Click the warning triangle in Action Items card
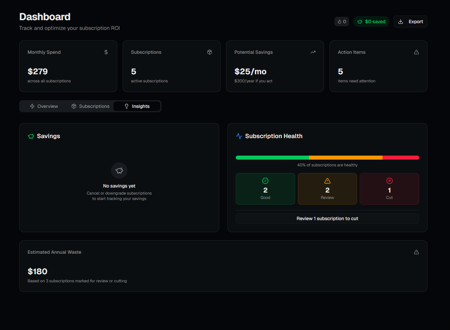The image size is (450, 330). (x=416, y=52)
